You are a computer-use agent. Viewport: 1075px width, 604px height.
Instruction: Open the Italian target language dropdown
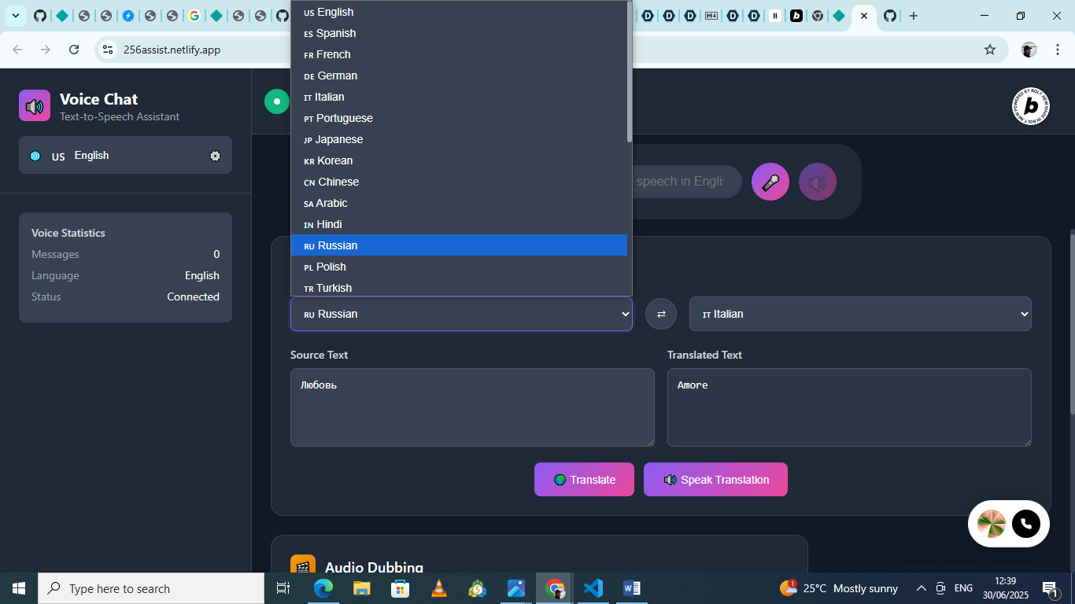click(860, 314)
